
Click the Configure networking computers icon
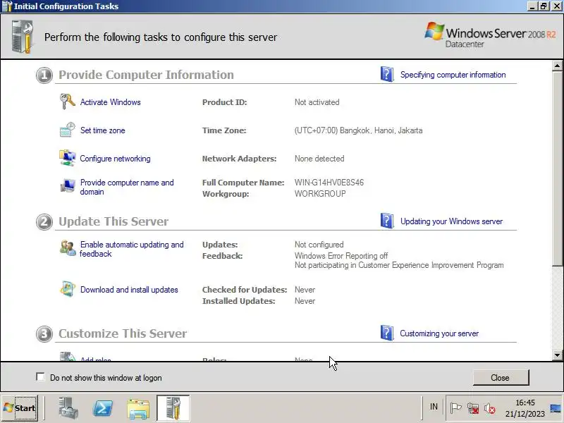click(x=67, y=158)
